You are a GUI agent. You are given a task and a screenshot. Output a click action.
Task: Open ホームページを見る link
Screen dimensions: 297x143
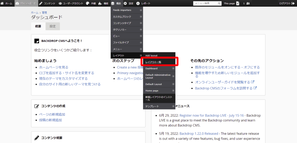(54, 67)
